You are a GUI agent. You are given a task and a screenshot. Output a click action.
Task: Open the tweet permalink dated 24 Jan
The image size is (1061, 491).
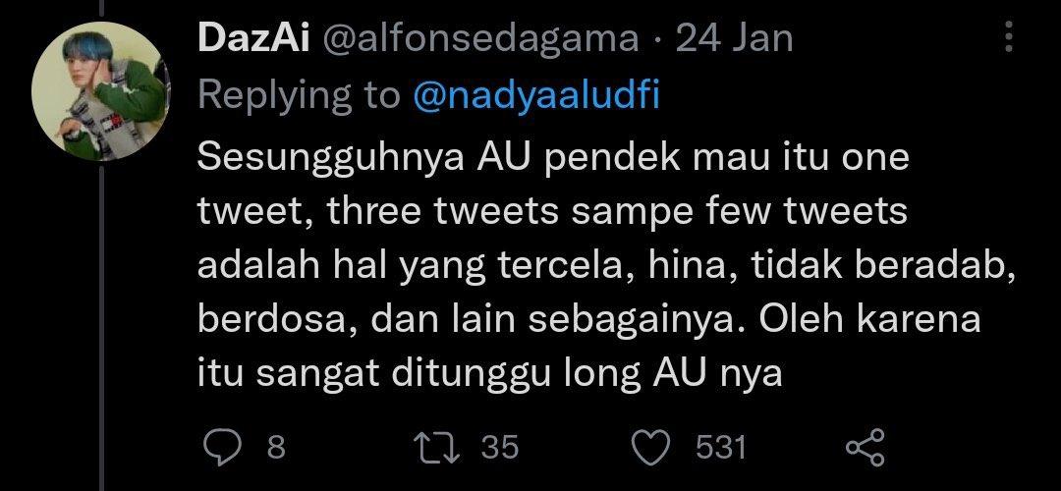click(x=734, y=38)
